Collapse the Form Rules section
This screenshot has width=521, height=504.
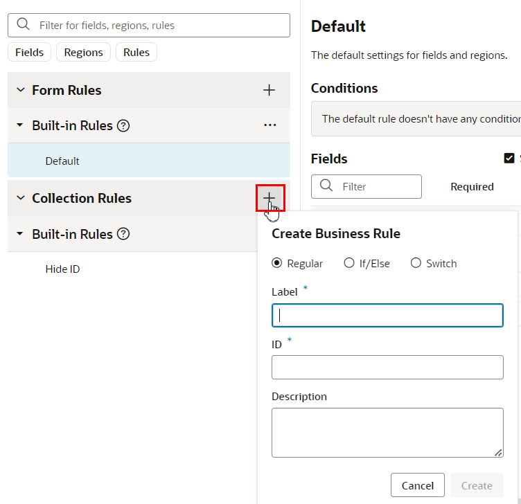20,90
